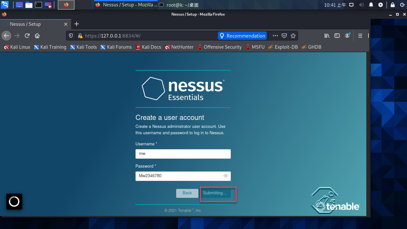Click the "Create a user account" heading
407x229 pixels.
pyautogui.click(x=170, y=117)
